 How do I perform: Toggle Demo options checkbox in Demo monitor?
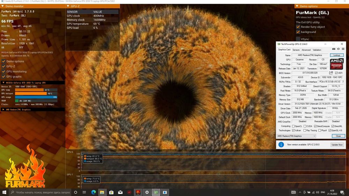[3, 61]
